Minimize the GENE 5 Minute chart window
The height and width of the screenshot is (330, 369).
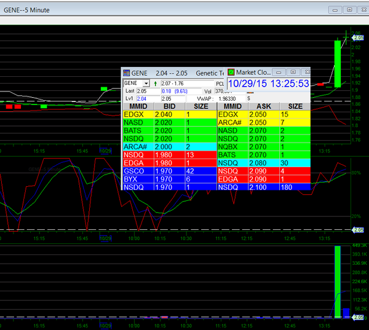tap(335, 10)
